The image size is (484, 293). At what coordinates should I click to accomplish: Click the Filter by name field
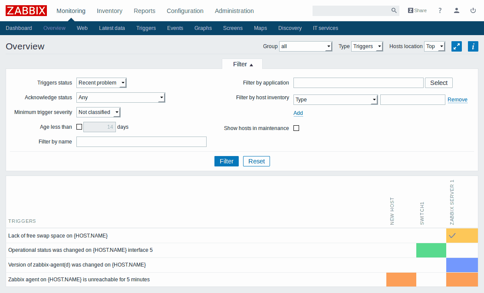[x=141, y=142]
